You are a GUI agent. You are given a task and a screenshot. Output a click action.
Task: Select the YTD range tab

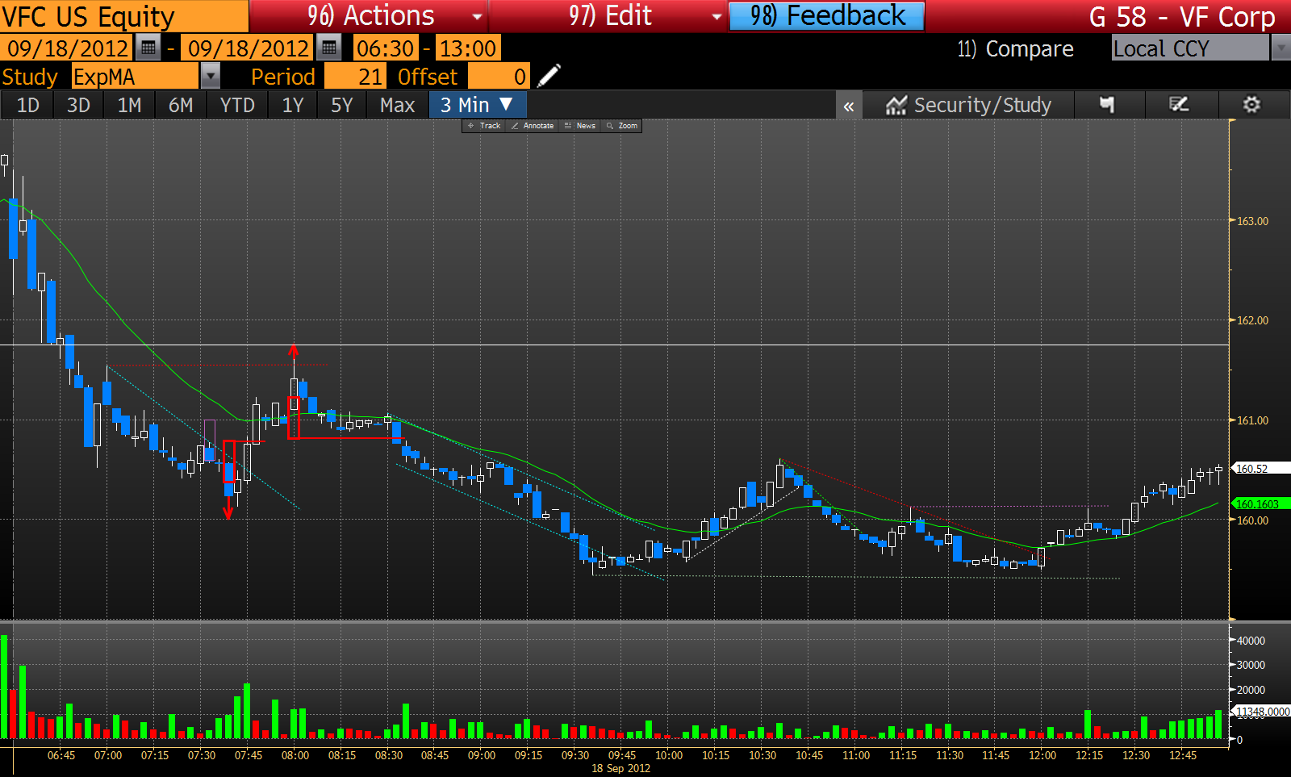click(x=237, y=105)
